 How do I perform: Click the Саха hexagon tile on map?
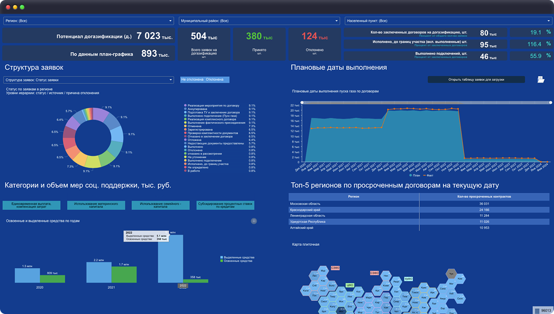tap(443, 289)
